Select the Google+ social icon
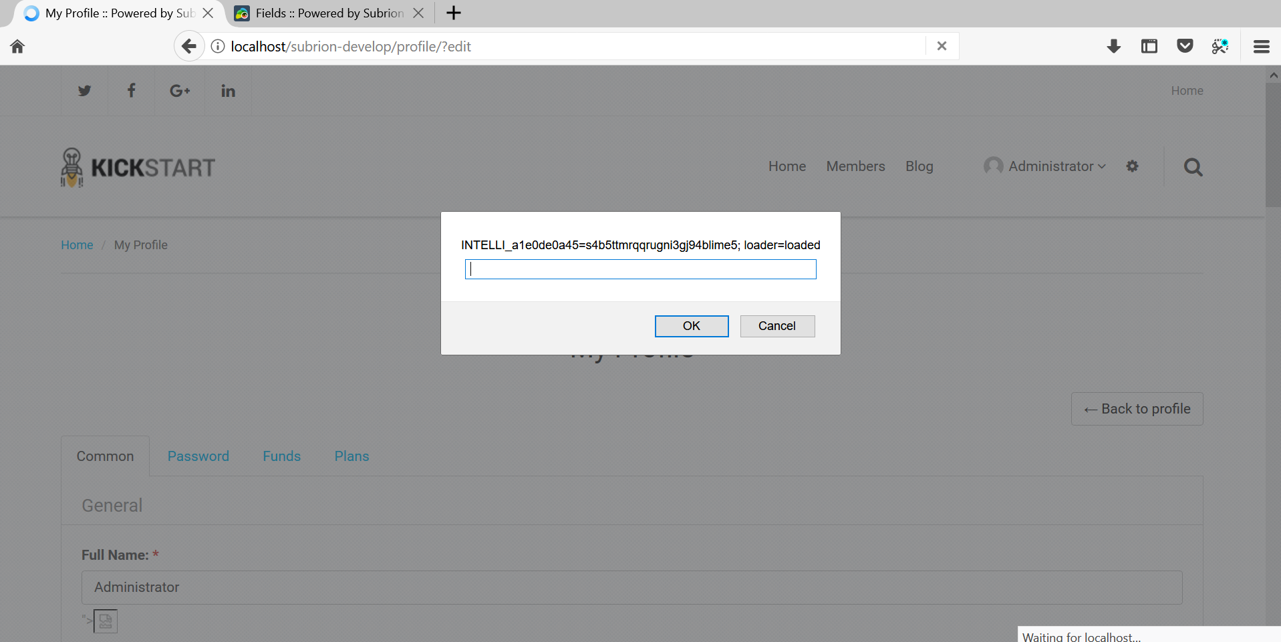This screenshot has width=1281, height=642. pos(179,90)
